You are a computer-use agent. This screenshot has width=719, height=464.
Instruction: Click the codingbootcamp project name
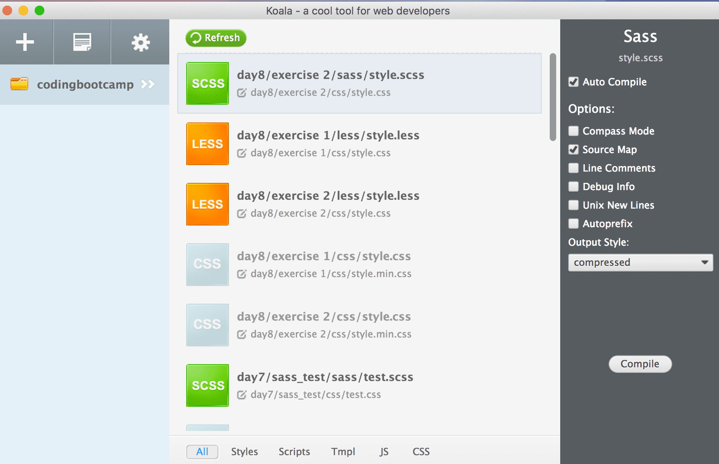click(x=85, y=85)
